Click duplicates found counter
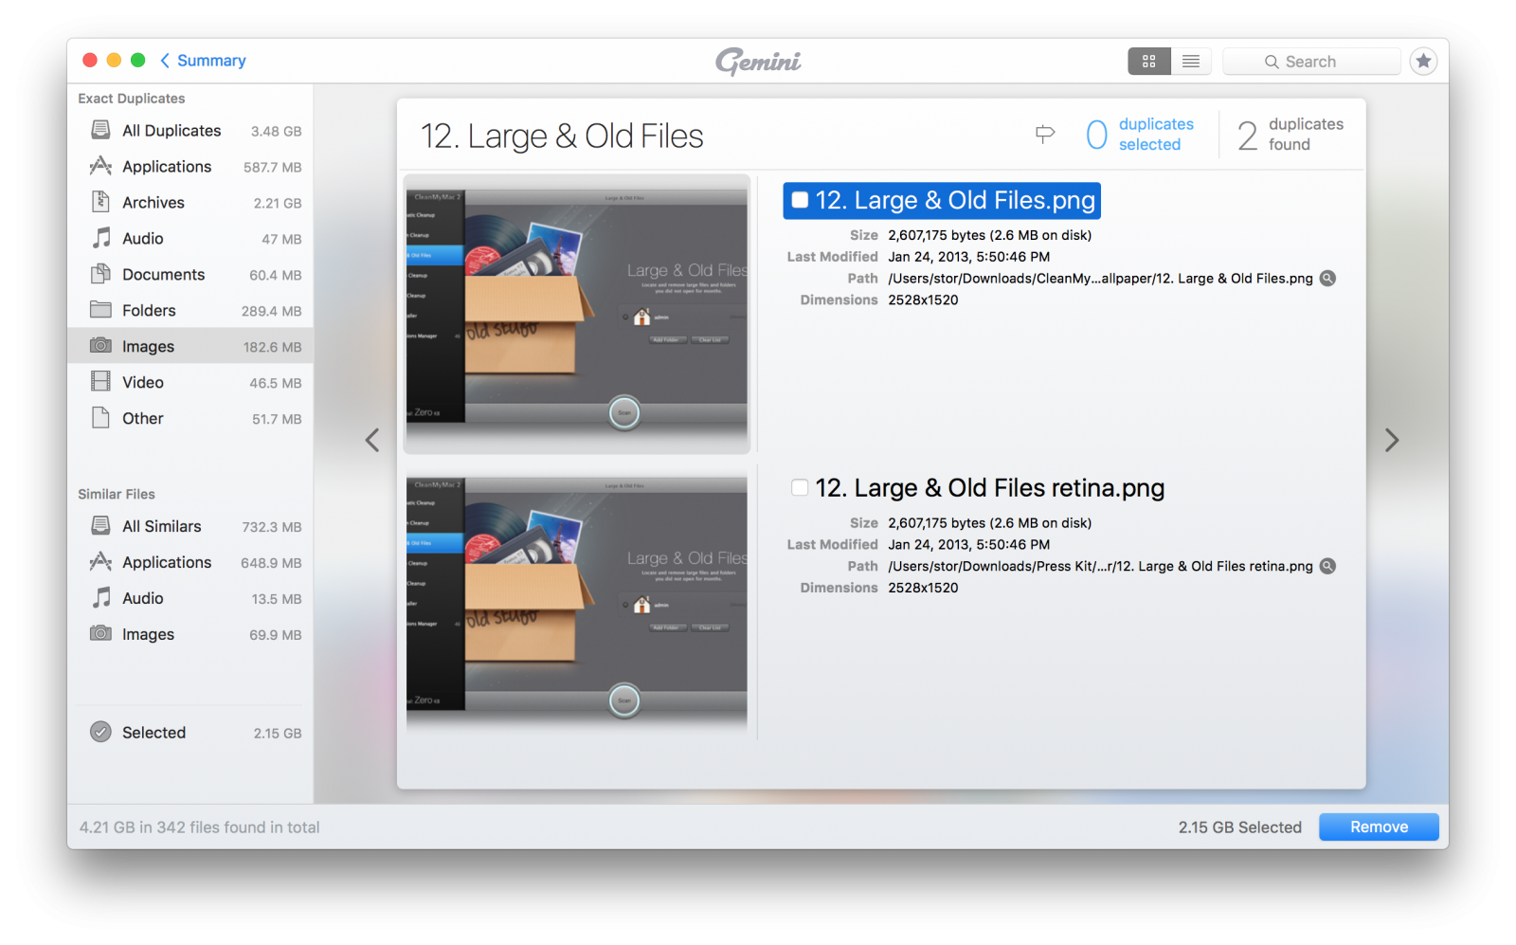The image size is (1516, 945). [1290, 135]
